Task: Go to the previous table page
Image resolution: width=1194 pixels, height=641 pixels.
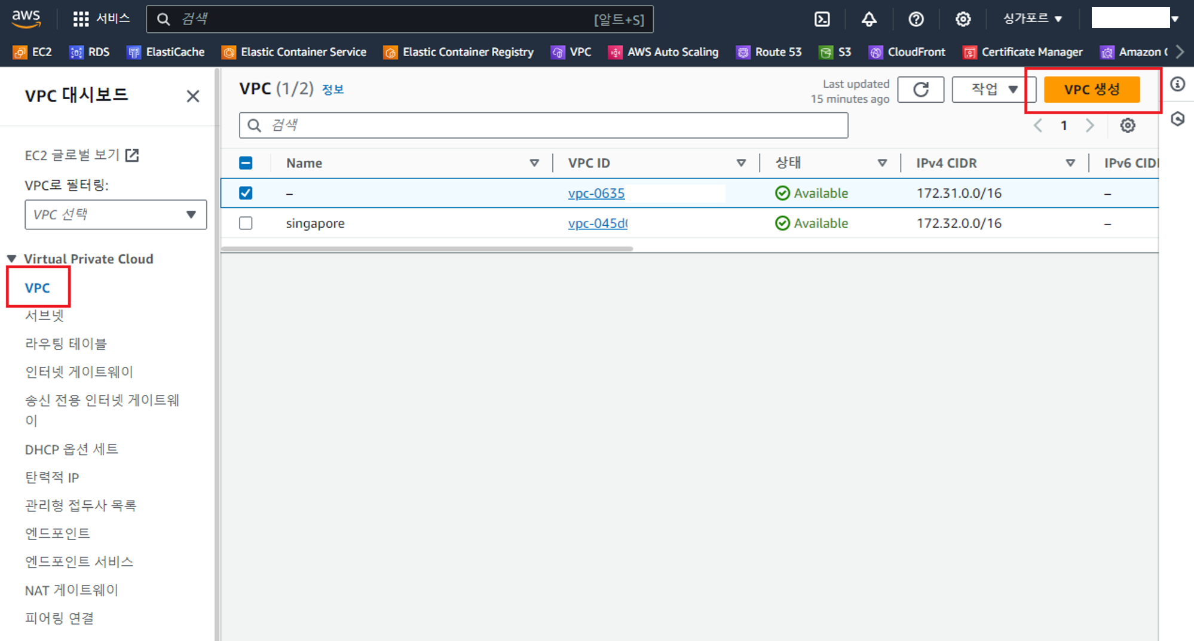Action: pyautogui.click(x=1038, y=125)
